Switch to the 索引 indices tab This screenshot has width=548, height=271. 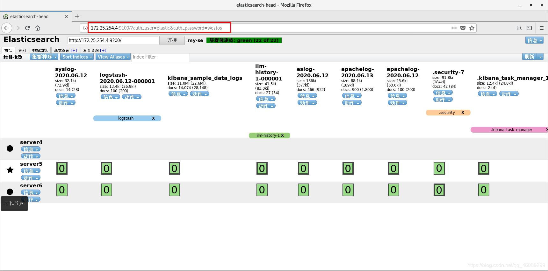(22, 50)
